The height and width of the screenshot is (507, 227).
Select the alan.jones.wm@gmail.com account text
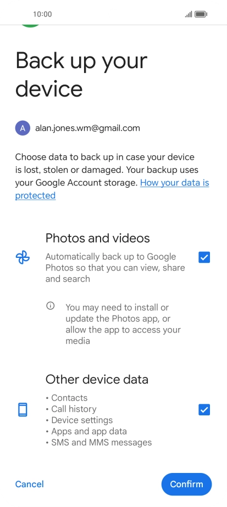pyautogui.click(x=87, y=128)
